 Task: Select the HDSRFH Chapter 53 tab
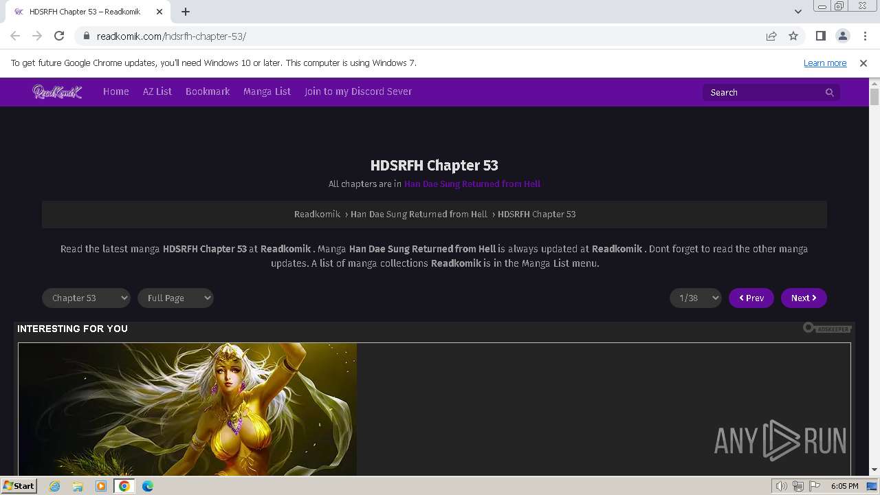(88, 12)
